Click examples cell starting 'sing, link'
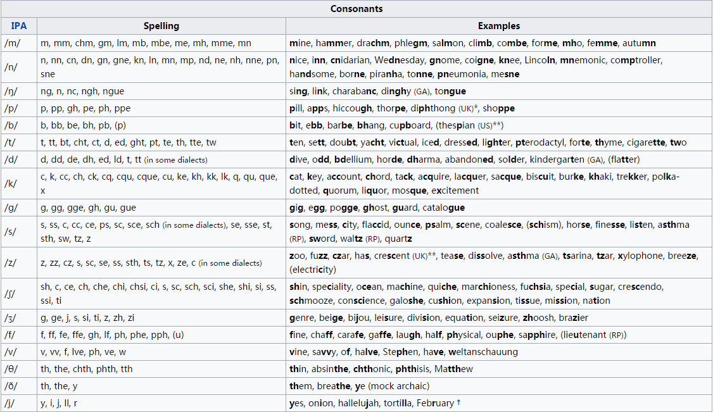The width and height of the screenshot is (713, 412). coord(499,91)
